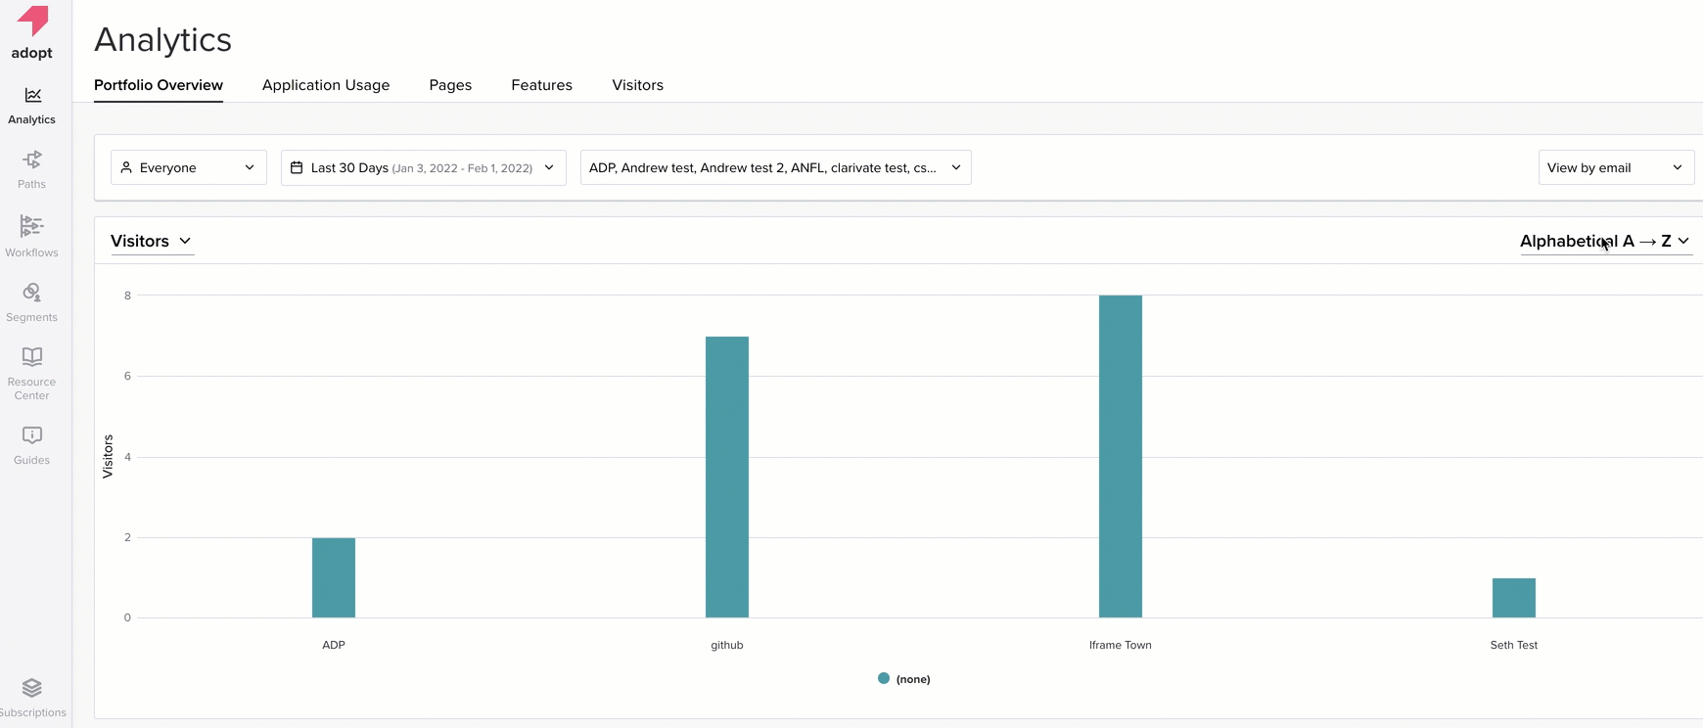Click the Seth Test bar

[x=1514, y=598]
